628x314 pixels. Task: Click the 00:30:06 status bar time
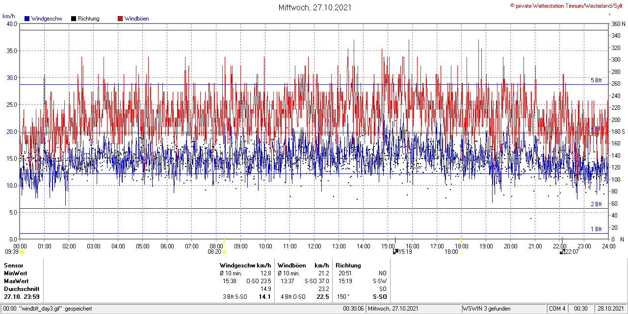(353, 309)
